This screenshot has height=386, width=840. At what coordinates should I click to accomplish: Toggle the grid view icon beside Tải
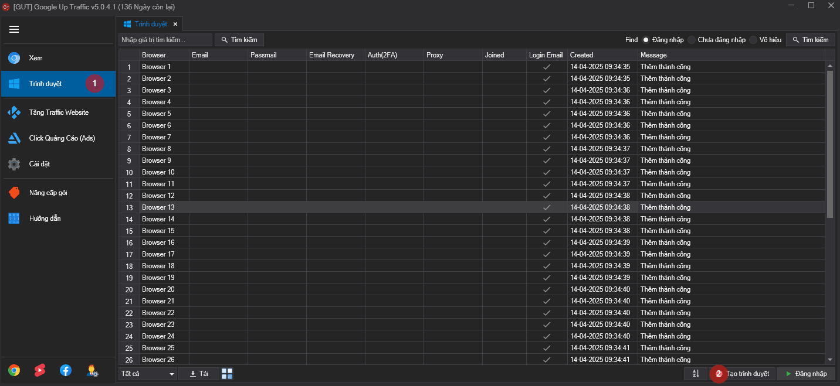coord(227,374)
